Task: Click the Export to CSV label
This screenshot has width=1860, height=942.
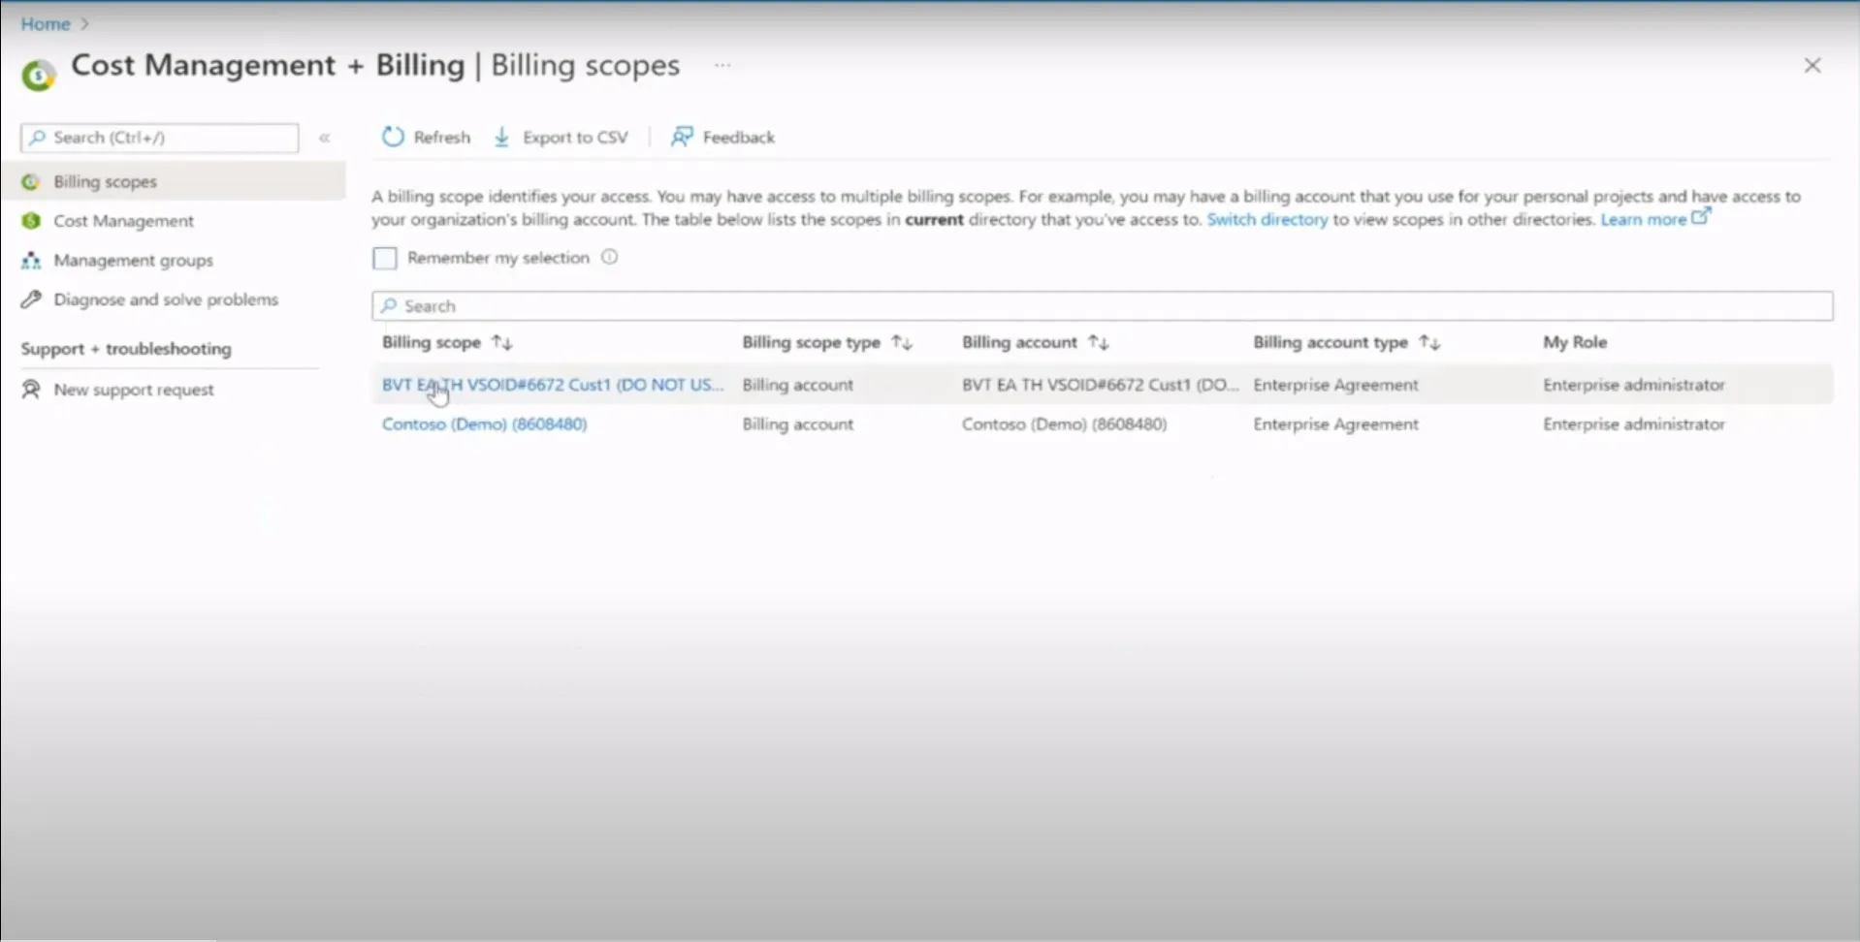Action: coord(575,138)
